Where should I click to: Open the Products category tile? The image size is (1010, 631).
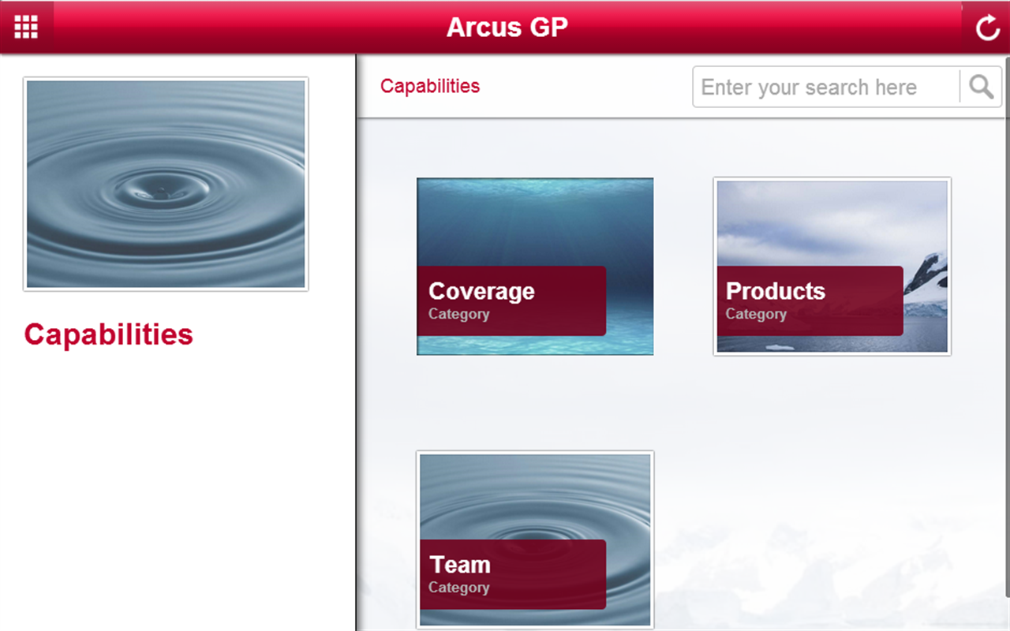[832, 265]
